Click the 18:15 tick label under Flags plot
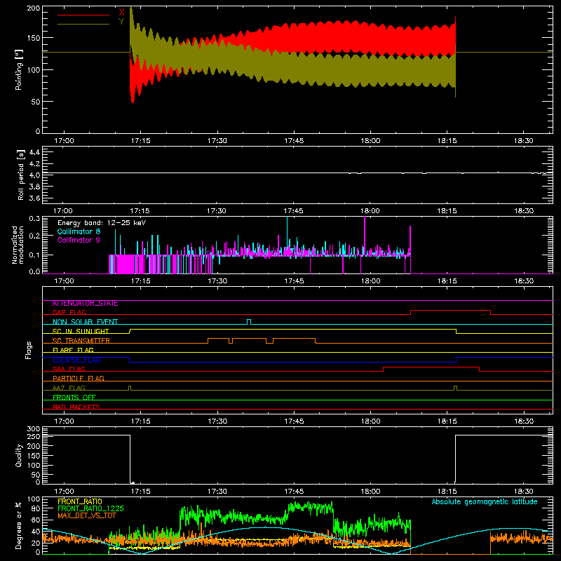 (x=447, y=421)
